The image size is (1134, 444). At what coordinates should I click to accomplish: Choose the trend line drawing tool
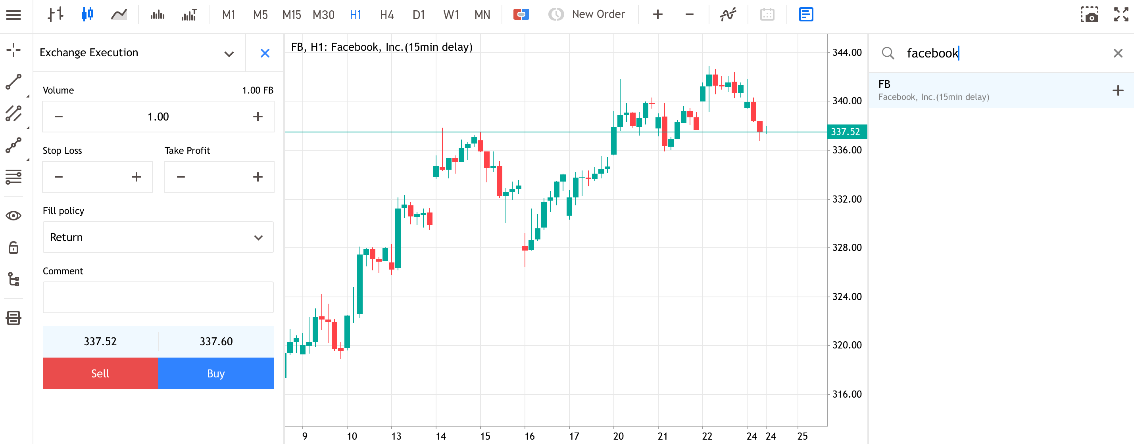click(x=13, y=82)
